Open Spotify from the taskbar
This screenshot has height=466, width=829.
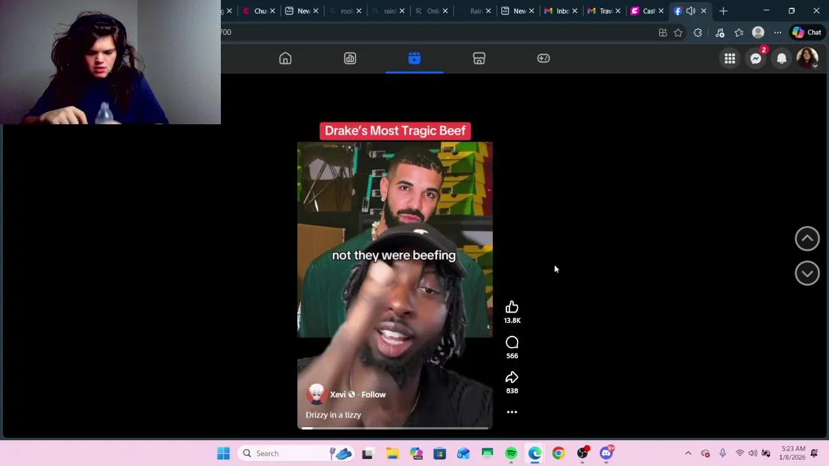[511, 453]
